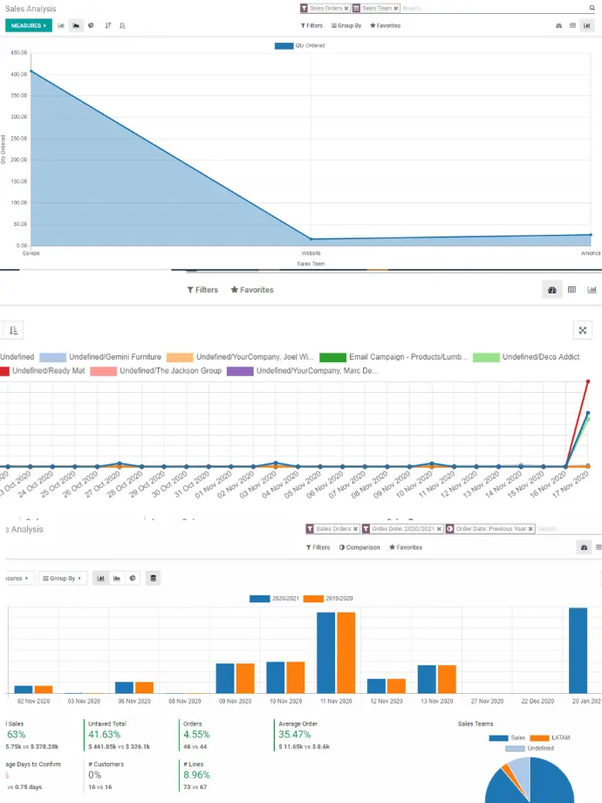Click the '46 vs 44' orders text

point(195,746)
